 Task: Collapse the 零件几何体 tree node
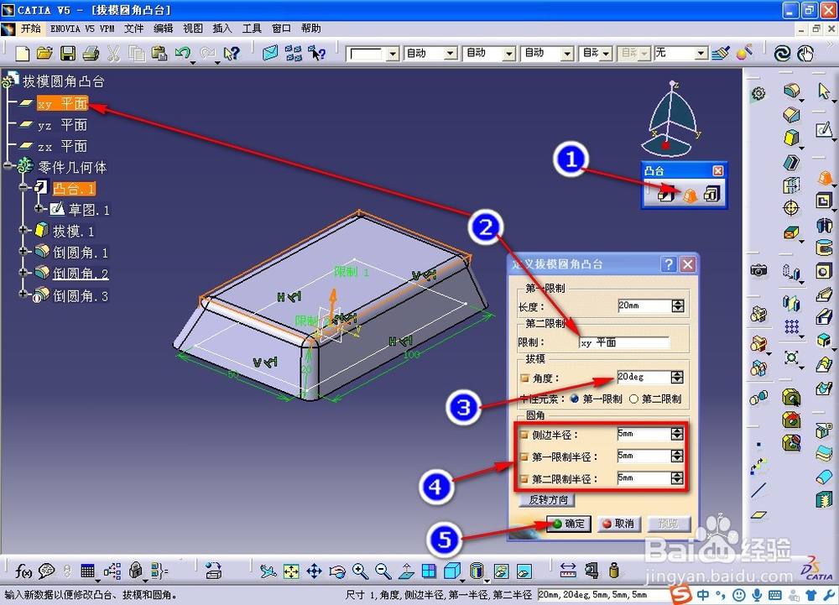pyautogui.click(x=8, y=166)
